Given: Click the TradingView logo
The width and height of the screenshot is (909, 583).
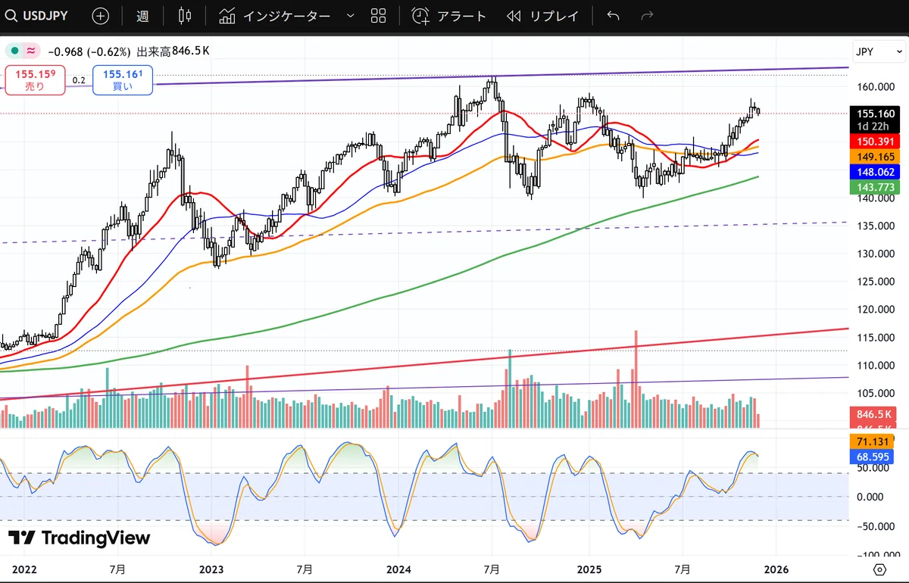Looking at the screenshot, I should 80,538.
